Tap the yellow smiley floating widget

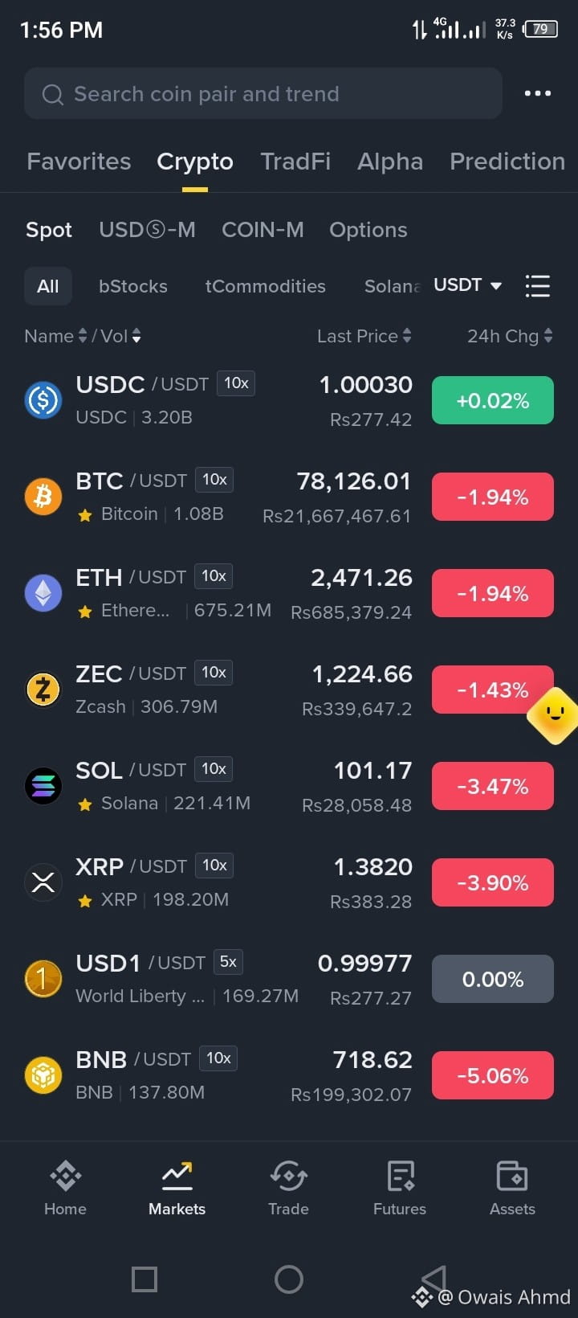pos(554,714)
